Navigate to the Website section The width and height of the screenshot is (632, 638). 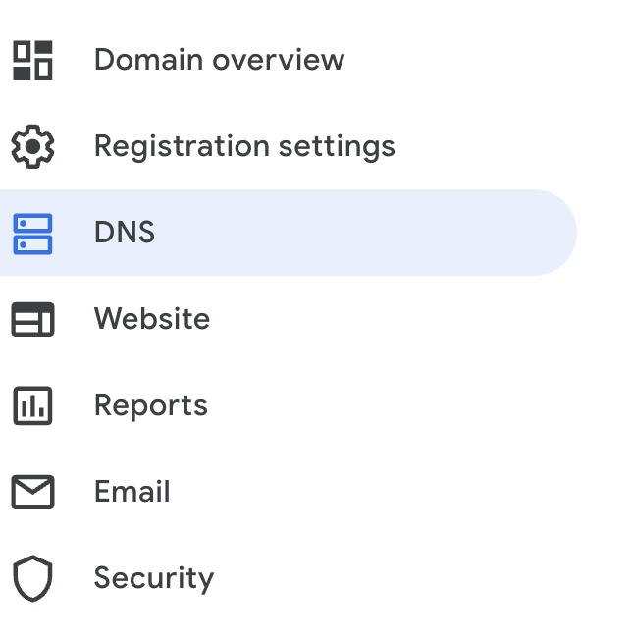[x=152, y=319]
